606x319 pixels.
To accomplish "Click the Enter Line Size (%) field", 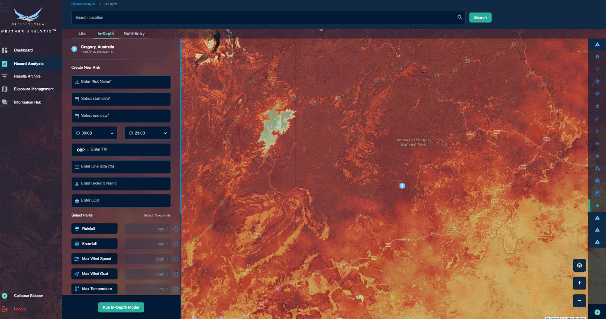I will click(121, 167).
